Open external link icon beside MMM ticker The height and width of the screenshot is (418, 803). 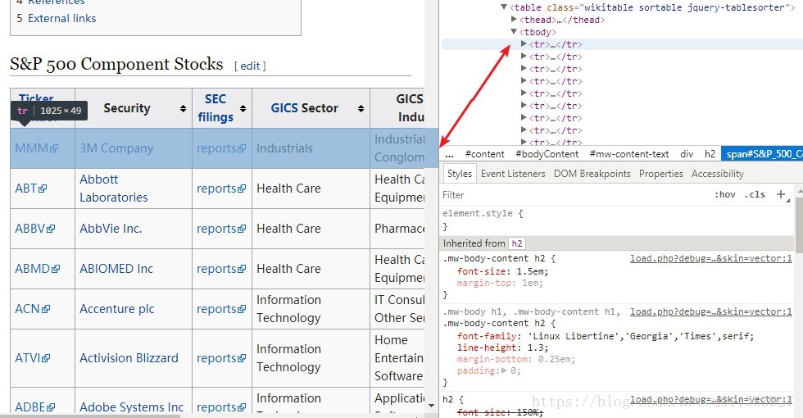pos(54,148)
